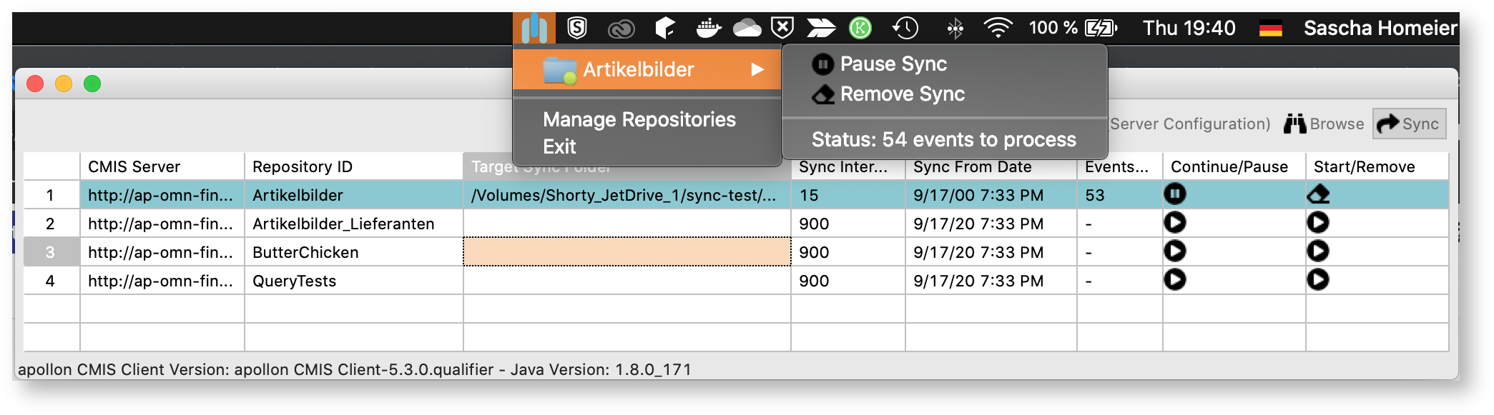Open the Docker whale menu bar icon
1494x415 pixels.
708,29
